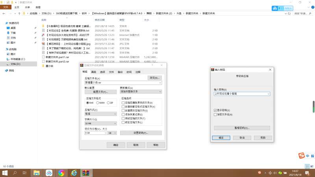Check 压缩后删除原来的文件 option
The image size is (315, 177).
(123, 103)
